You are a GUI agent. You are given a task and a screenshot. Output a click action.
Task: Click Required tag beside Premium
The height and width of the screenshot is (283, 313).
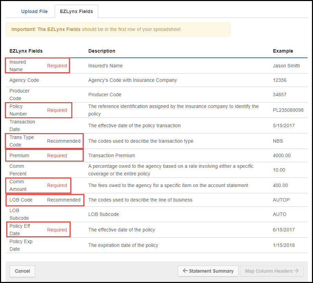coord(57,155)
